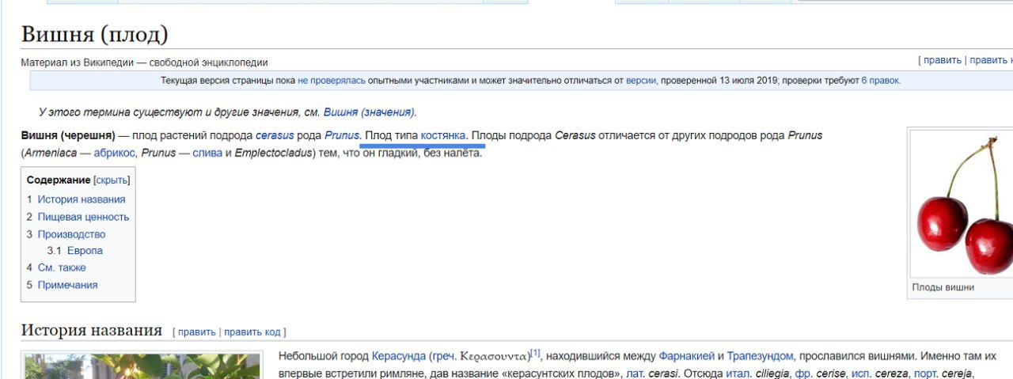Open the 'лат.' language link
Screen dimensions: 1013x379
(x=635, y=373)
